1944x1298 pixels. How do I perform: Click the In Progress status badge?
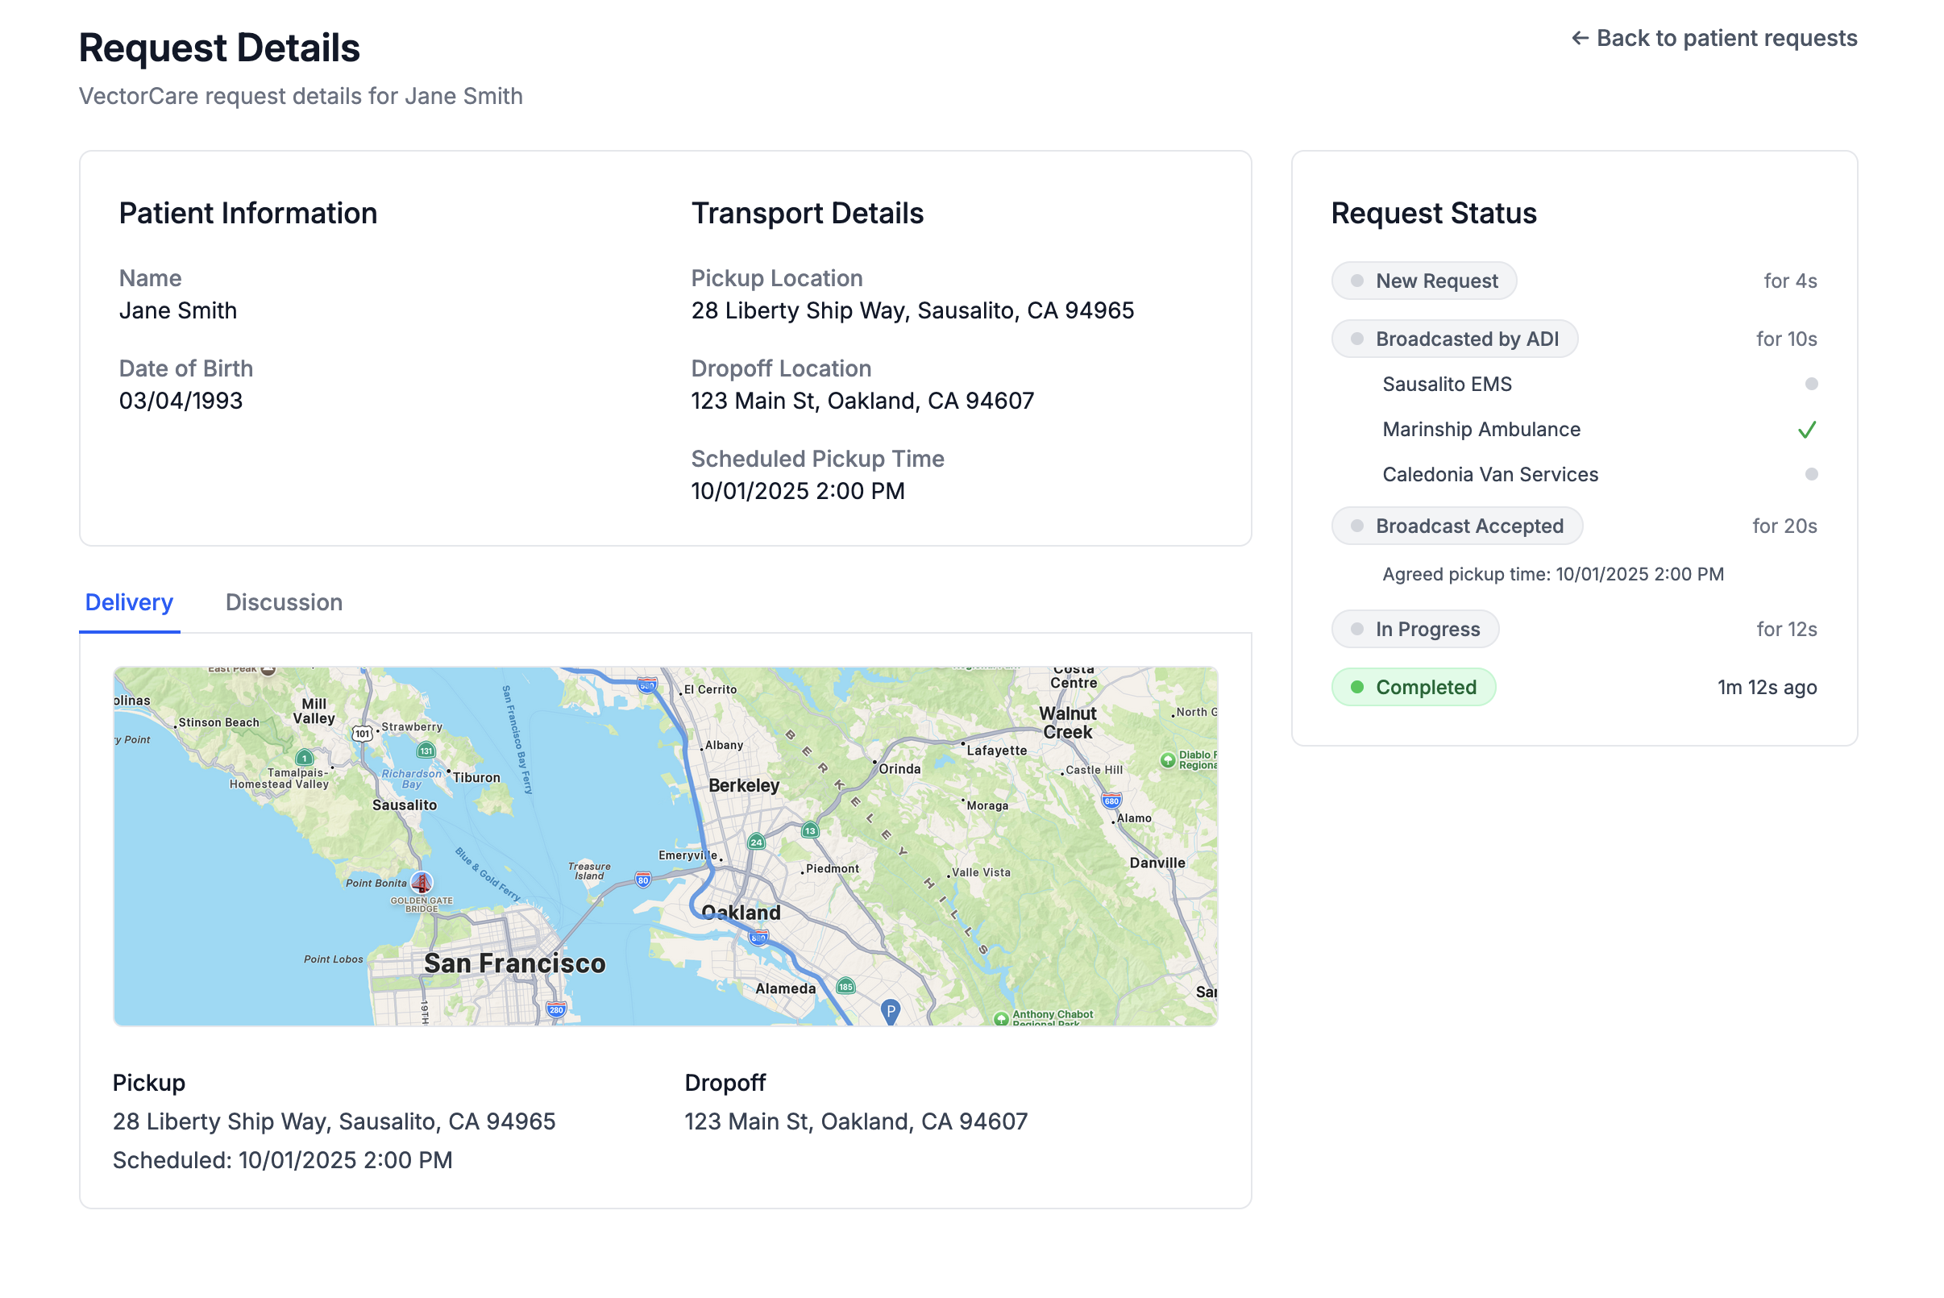tap(1414, 629)
